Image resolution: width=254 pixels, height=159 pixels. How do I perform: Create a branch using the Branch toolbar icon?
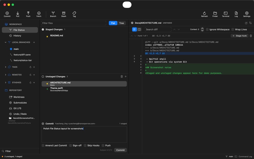[x=53, y=14]
